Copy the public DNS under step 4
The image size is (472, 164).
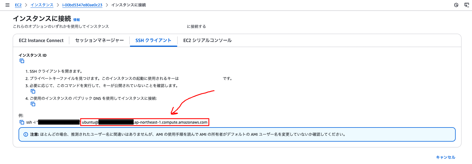33,104
